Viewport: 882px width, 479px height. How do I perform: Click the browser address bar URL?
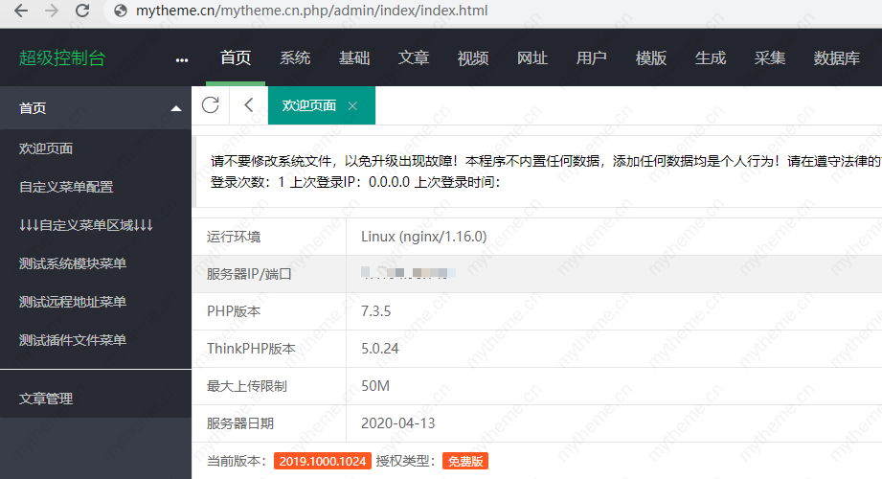(x=313, y=11)
